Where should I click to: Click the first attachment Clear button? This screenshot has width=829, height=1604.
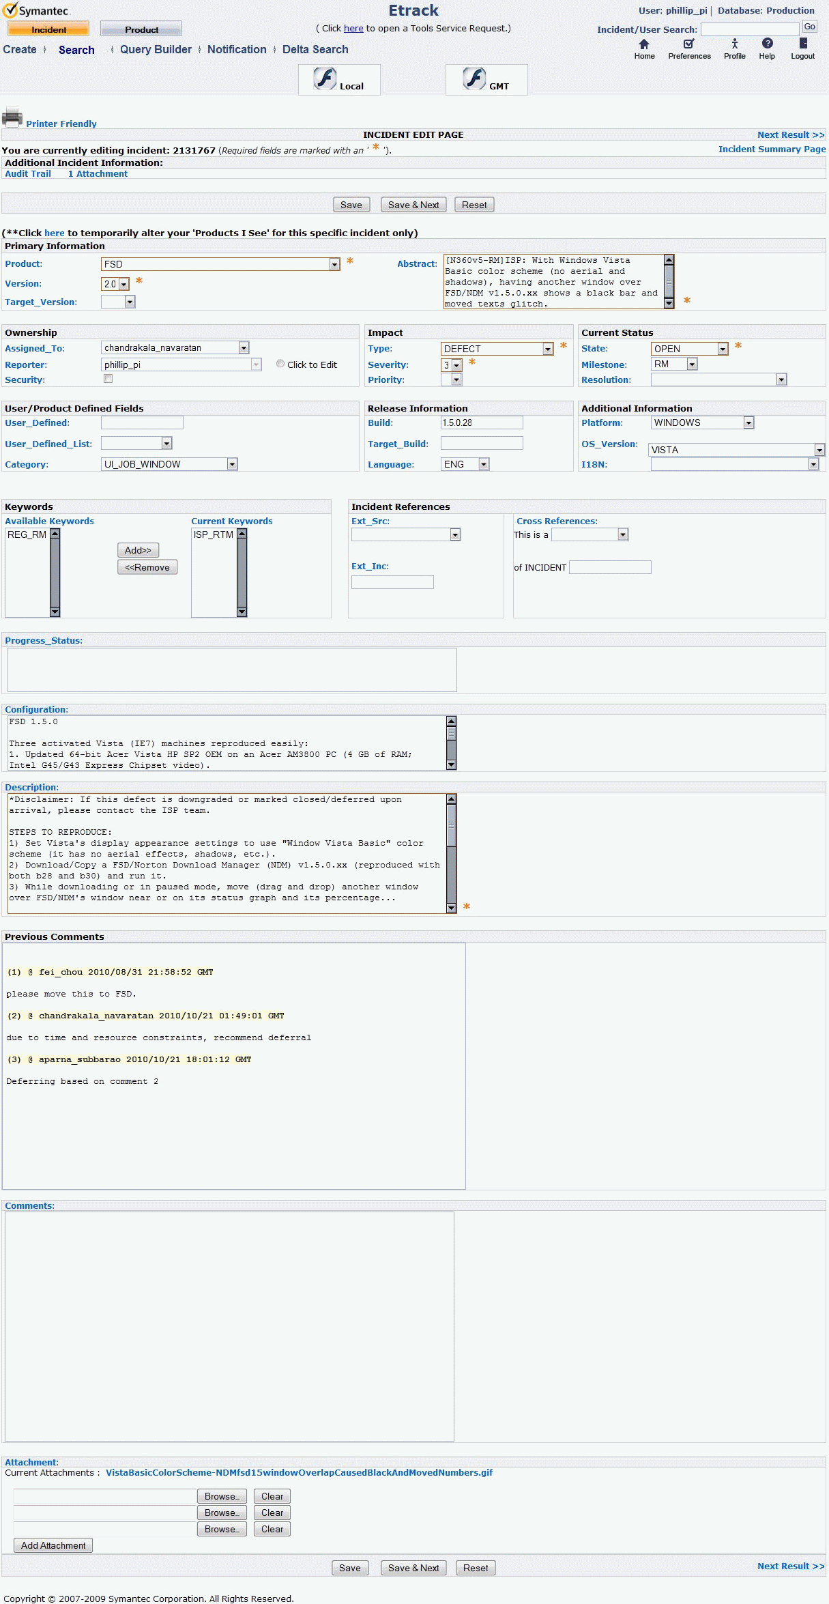point(272,1496)
